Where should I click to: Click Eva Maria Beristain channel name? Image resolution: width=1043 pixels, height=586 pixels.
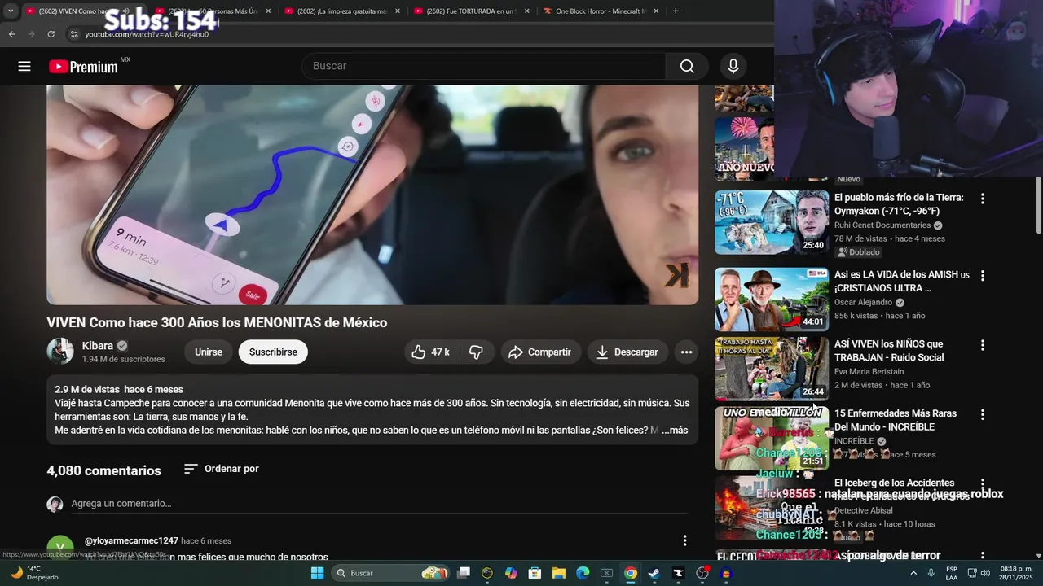869,371
